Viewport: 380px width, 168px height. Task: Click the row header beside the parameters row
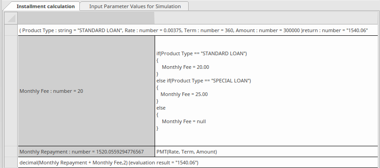pyautogui.click(x=11, y=30)
